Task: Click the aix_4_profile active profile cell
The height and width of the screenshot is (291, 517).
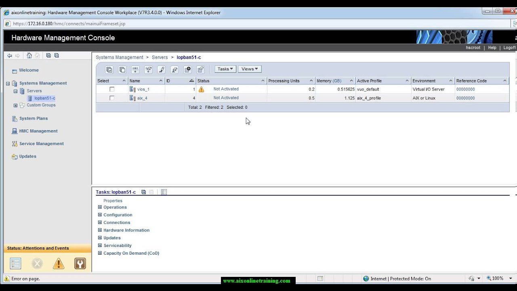Action: coord(369,98)
